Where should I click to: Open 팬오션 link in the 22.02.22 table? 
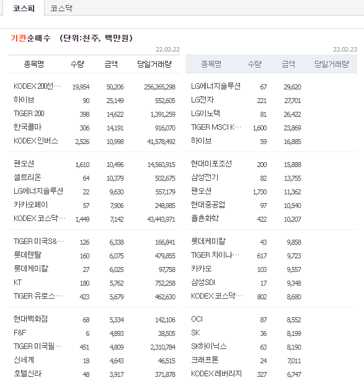coord(24,163)
